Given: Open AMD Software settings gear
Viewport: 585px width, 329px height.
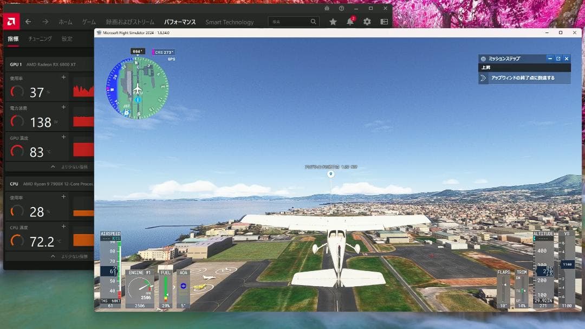Looking at the screenshot, I should pyautogui.click(x=367, y=22).
